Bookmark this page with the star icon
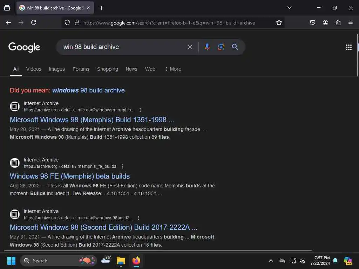 click(279, 22)
